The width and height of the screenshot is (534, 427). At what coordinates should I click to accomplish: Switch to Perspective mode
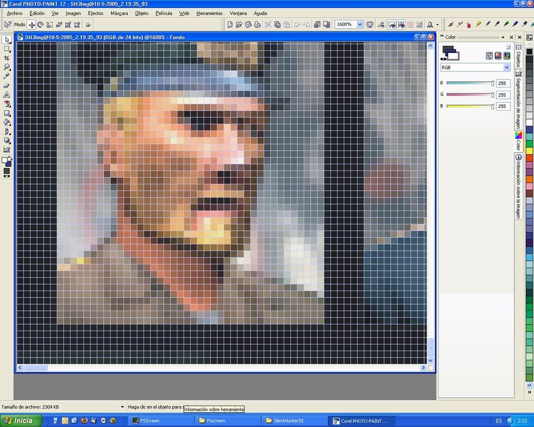pyautogui.click(x=77, y=25)
